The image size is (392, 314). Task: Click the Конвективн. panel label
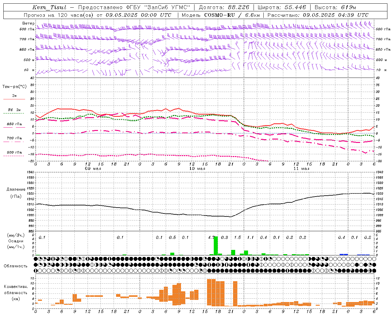[16, 287]
